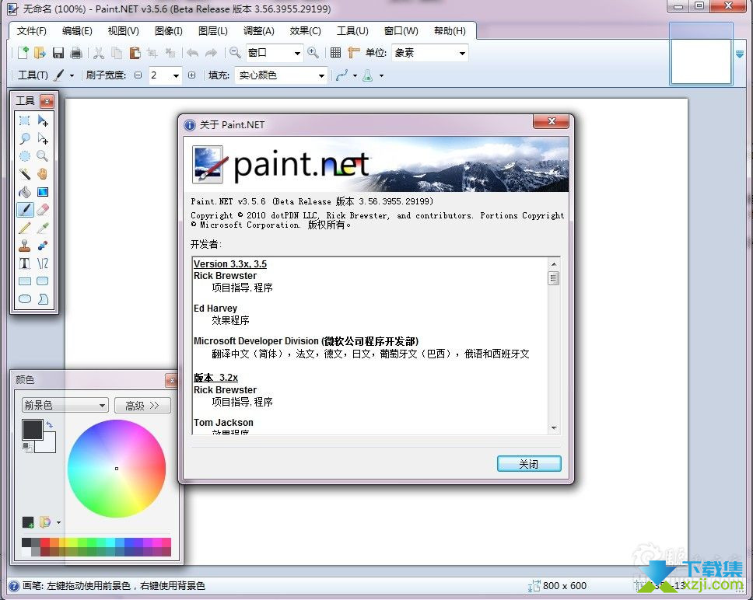
Task: Swap the primary and secondary colors
Action: (49, 424)
